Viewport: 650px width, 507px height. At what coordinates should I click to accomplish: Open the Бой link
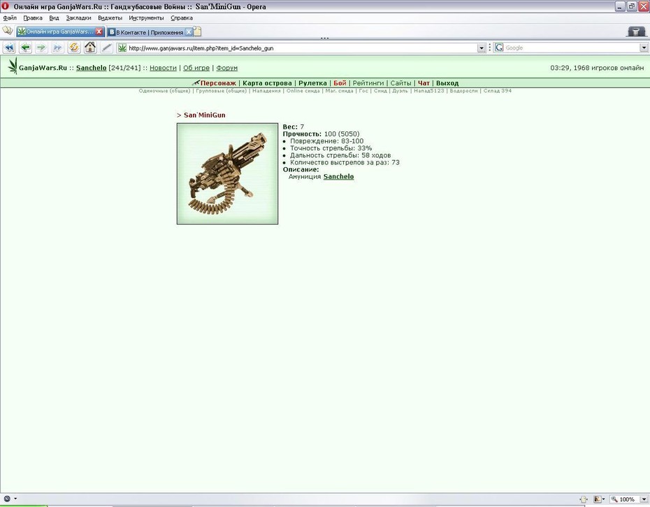(340, 83)
